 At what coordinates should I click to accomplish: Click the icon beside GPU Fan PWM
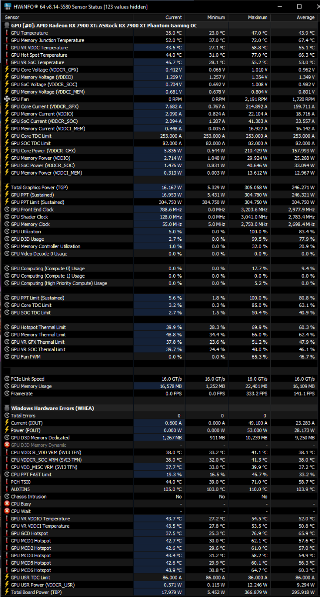coord(7,357)
